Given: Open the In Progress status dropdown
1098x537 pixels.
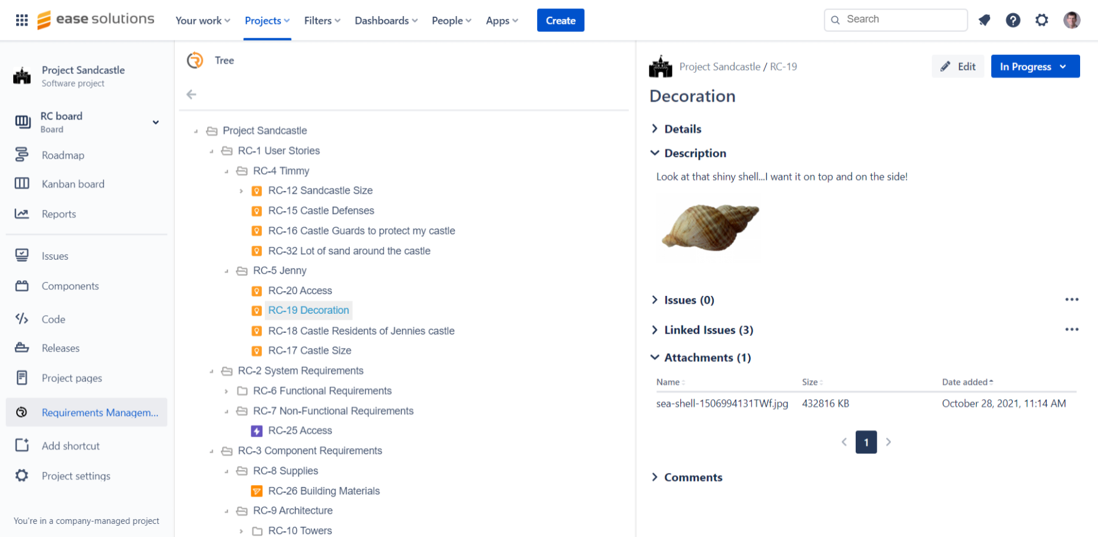Looking at the screenshot, I should [x=1035, y=66].
